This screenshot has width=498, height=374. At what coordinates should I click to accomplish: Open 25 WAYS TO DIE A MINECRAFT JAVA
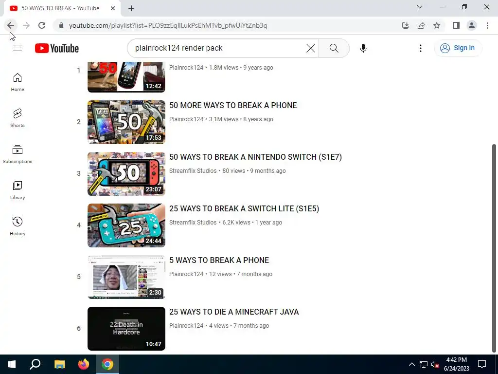(234, 312)
